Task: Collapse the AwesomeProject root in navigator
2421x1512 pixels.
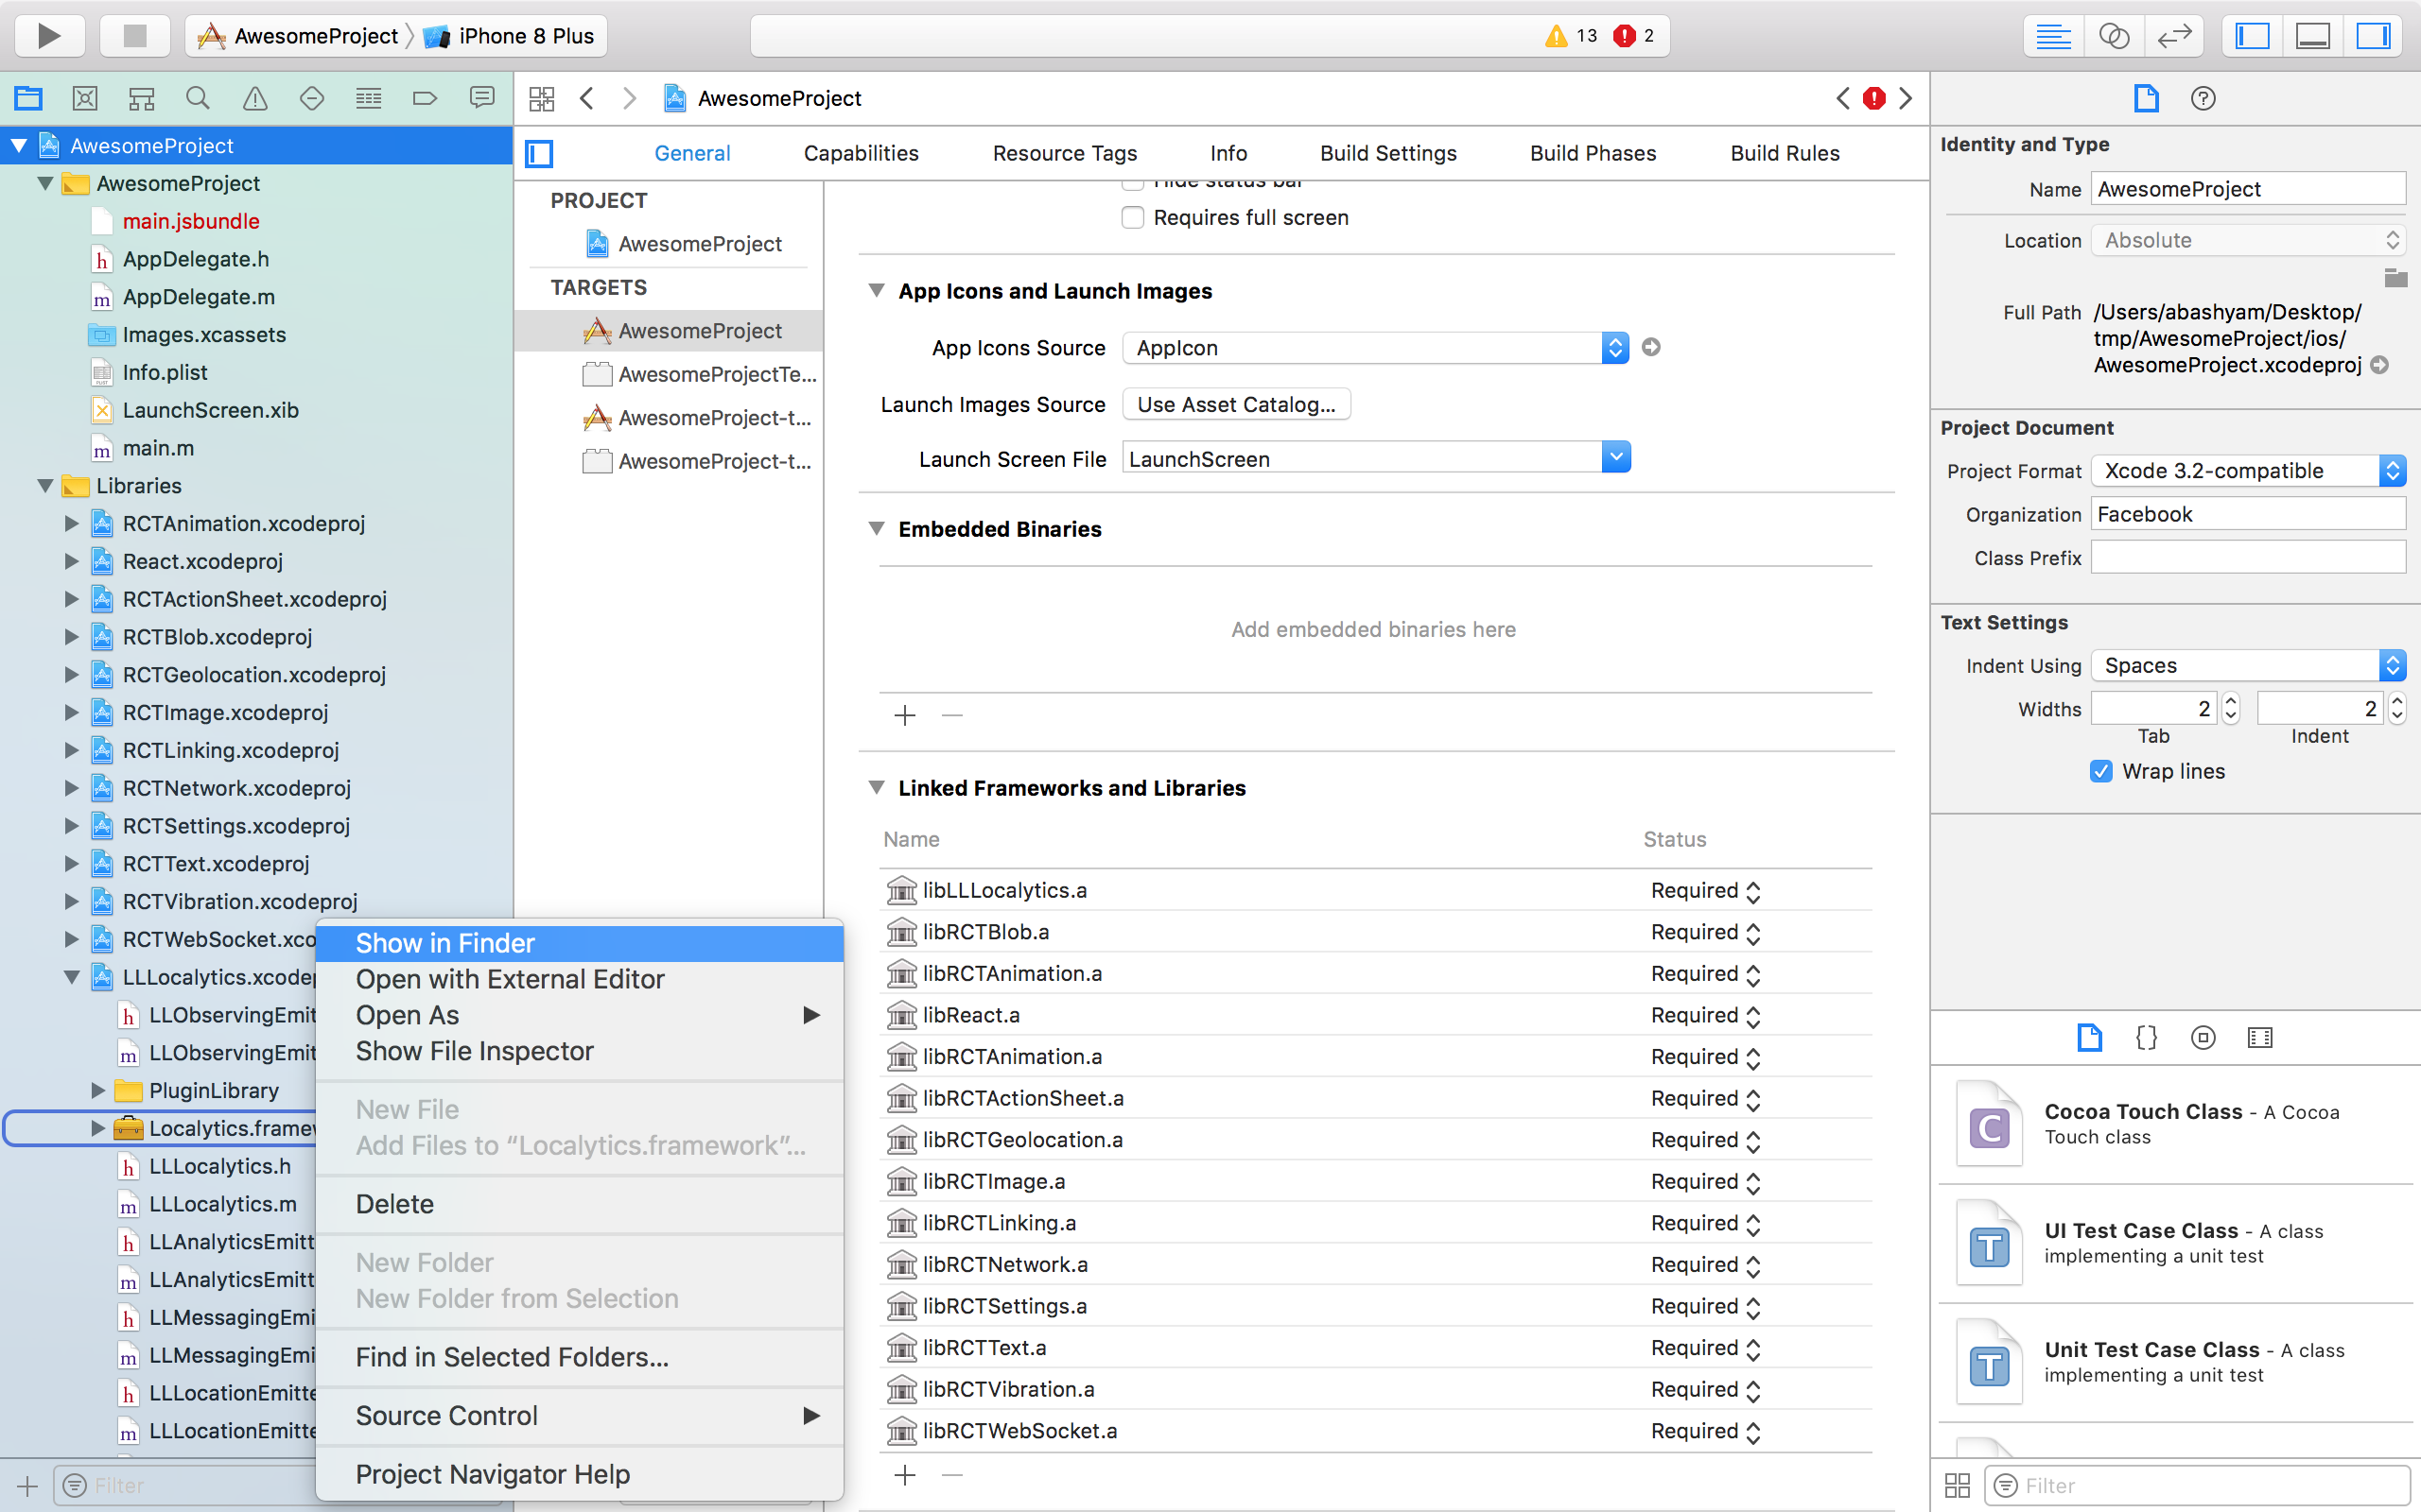Action: coord(19,146)
